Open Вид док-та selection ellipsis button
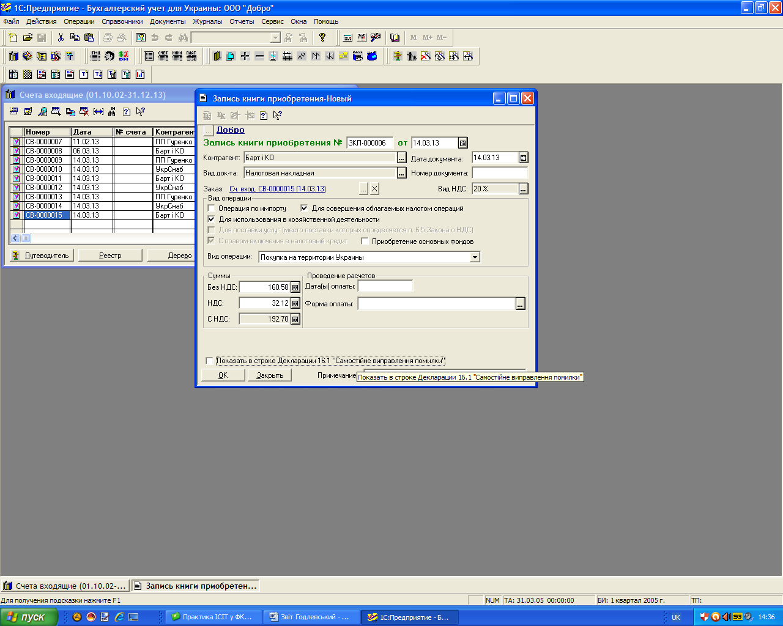783x626 pixels. click(401, 173)
